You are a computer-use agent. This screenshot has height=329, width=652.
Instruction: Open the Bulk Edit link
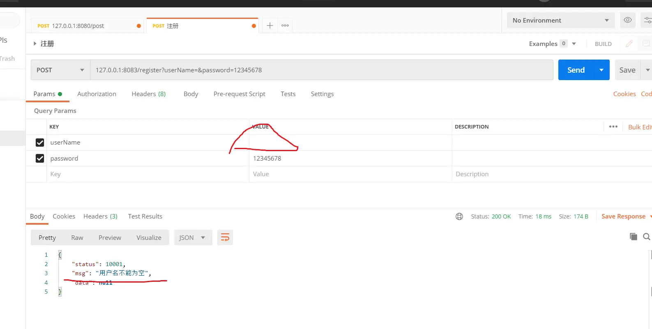(640, 127)
